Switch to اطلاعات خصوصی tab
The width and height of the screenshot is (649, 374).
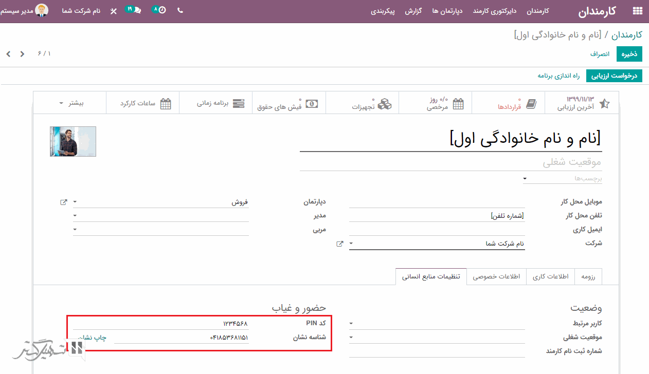click(496, 276)
